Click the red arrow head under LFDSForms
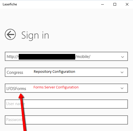 click(21, 96)
